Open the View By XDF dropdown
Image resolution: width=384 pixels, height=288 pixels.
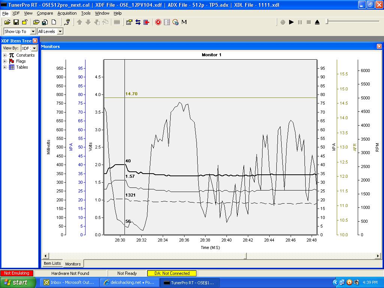tap(34, 48)
